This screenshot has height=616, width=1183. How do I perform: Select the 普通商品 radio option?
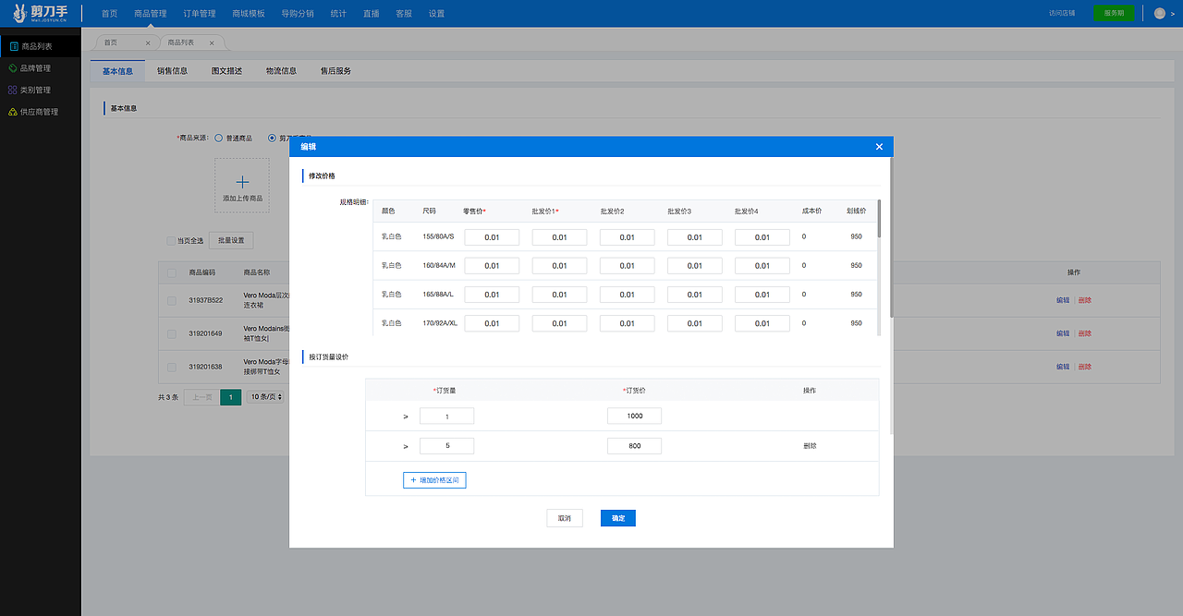pyautogui.click(x=218, y=138)
